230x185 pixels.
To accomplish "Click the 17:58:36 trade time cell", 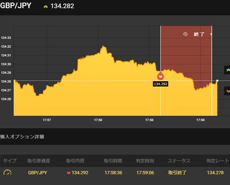I will (x=114, y=173).
